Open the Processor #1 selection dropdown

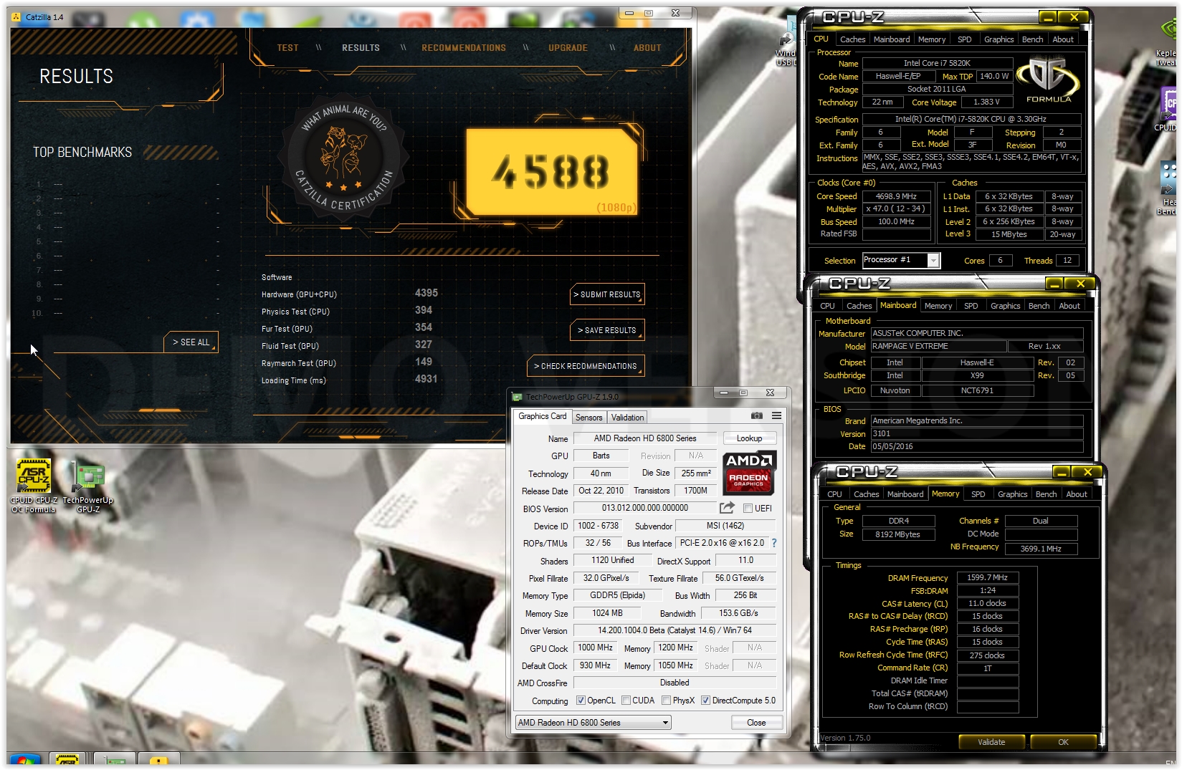933,261
